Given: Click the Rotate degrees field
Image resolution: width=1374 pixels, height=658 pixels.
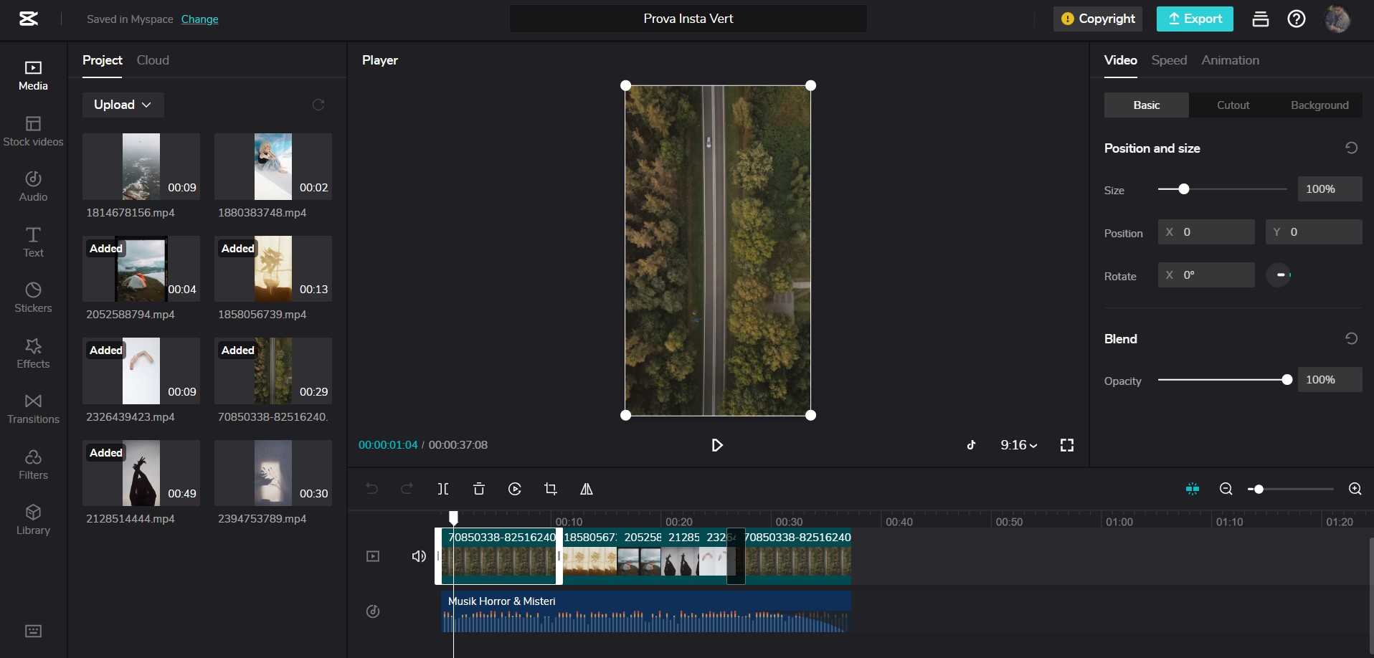Looking at the screenshot, I should [1206, 275].
